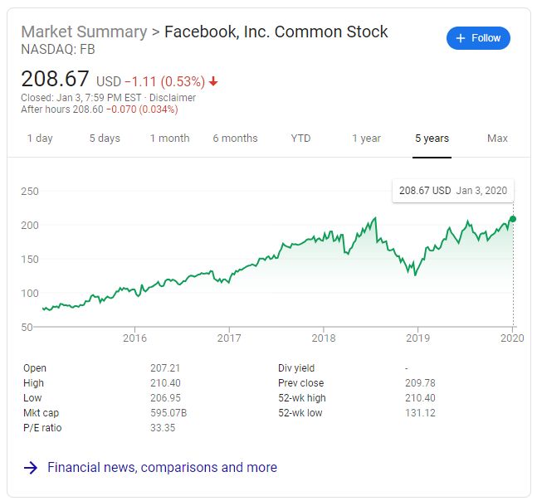Follow Facebook stock with Follow button
The image size is (537, 501).
(x=478, y=38)
